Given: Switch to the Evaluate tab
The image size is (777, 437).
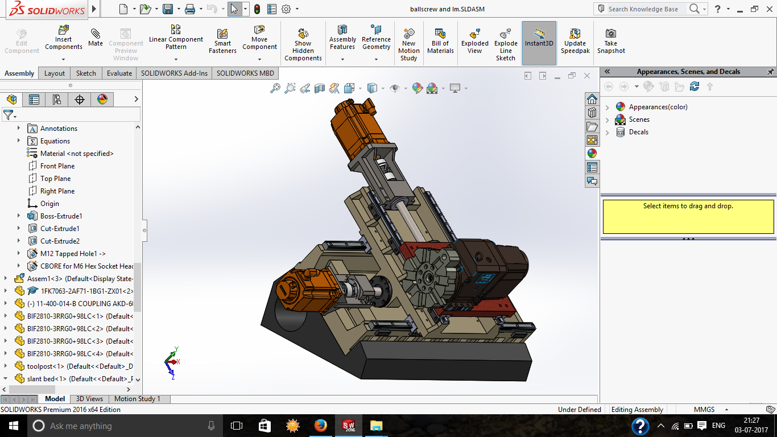Looking at the screenshot, I should click(x=119, y=73).
